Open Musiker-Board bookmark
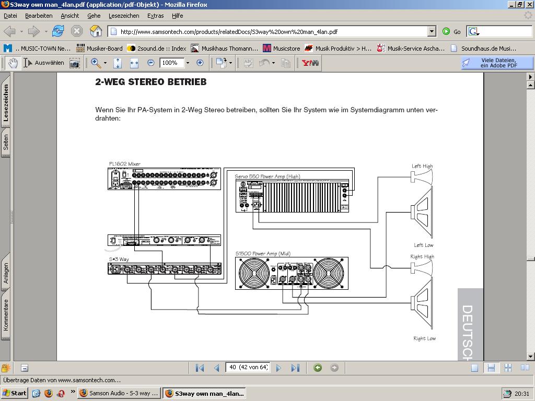535x401 pixels. point(99,49)
